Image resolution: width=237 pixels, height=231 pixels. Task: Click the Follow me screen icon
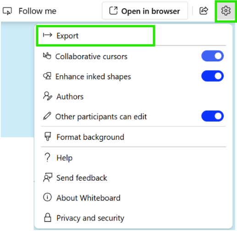click(7, 11)
